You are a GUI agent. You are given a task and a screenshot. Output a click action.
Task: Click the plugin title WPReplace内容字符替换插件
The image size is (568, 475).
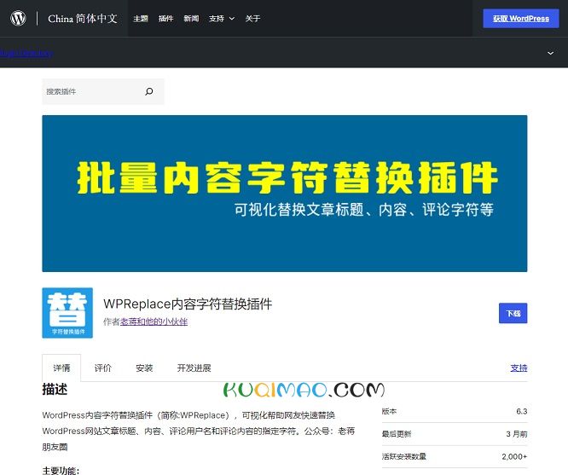188,304
